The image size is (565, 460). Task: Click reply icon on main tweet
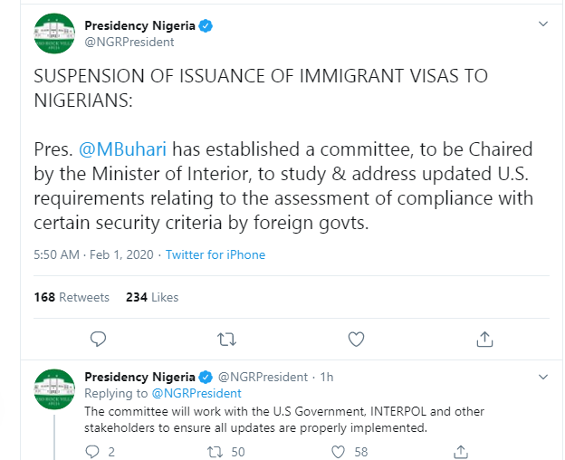pyautogui.click(x=98, y=339)
